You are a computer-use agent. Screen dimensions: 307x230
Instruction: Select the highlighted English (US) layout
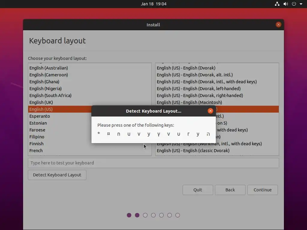point(60,109)
